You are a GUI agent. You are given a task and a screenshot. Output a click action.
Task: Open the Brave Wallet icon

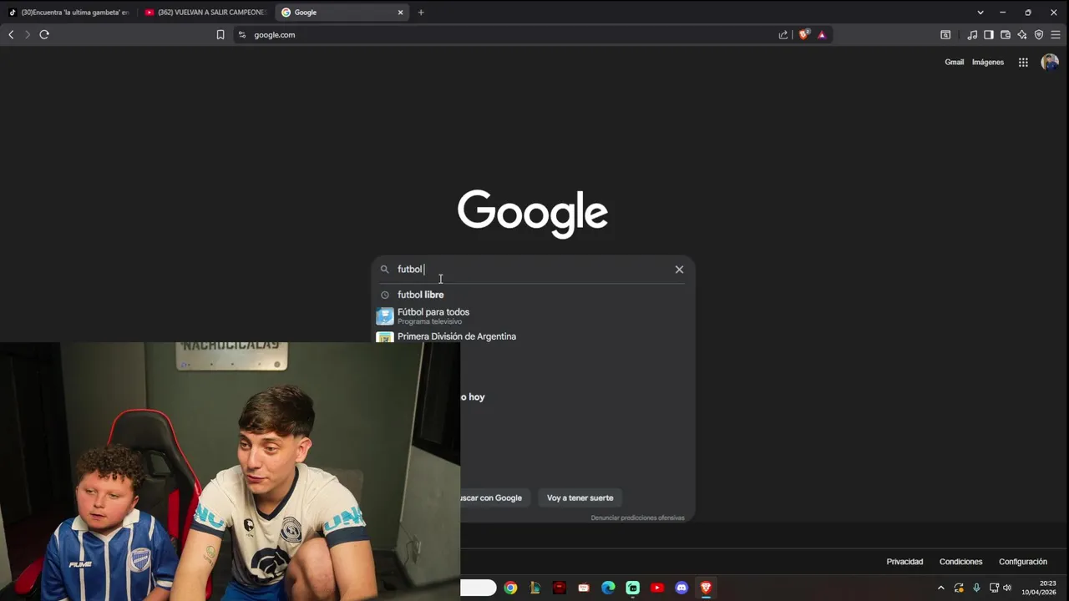[x=1006, y=35]
